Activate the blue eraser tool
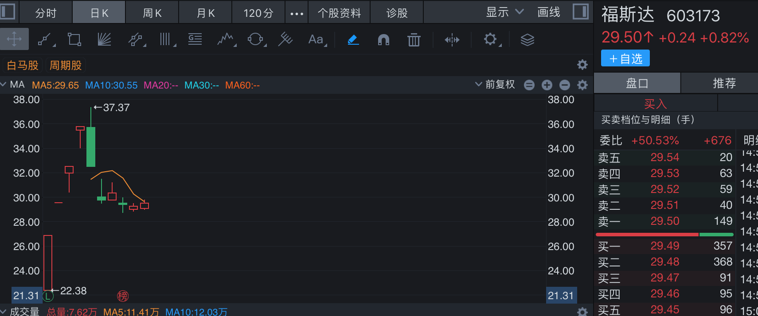The image size is (758, 316). click(353, 40)
